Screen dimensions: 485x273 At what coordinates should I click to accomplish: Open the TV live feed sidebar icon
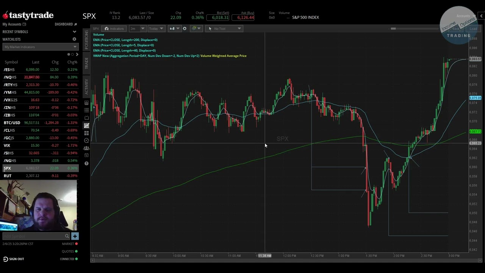click(86, 118)
